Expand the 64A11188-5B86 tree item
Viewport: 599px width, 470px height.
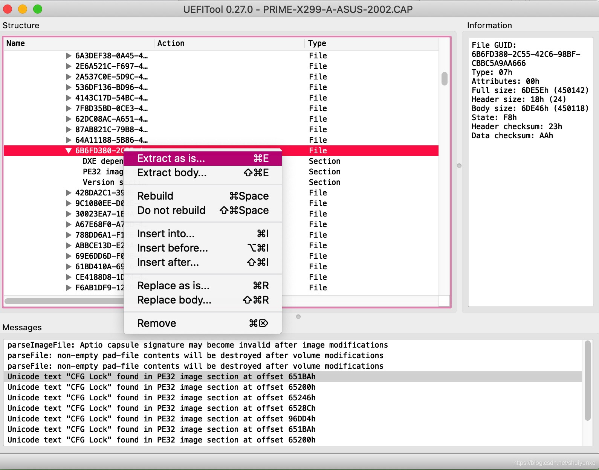pos(69,140)
